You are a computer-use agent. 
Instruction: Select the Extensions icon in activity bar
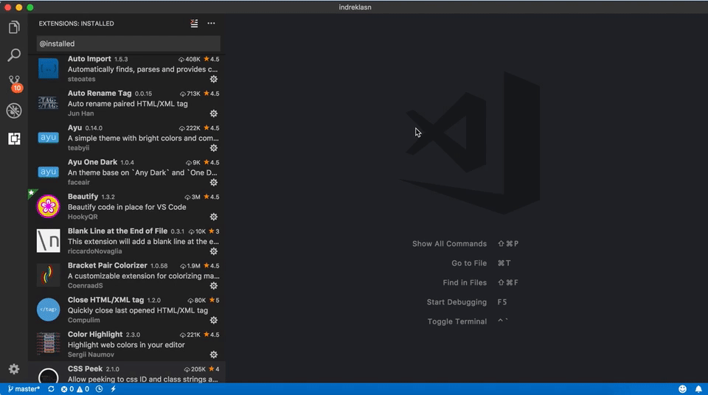coord(14,139)
